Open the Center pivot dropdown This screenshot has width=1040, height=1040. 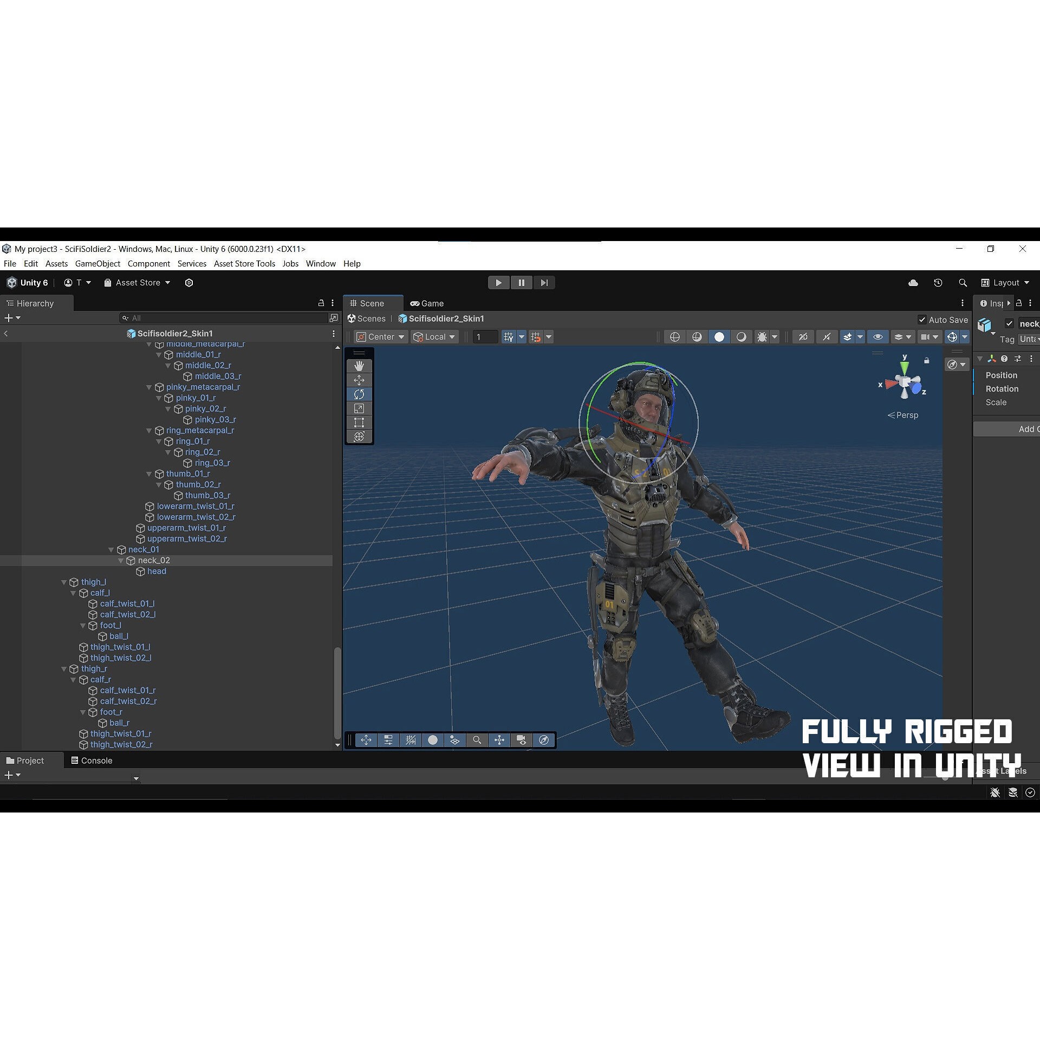381,337
